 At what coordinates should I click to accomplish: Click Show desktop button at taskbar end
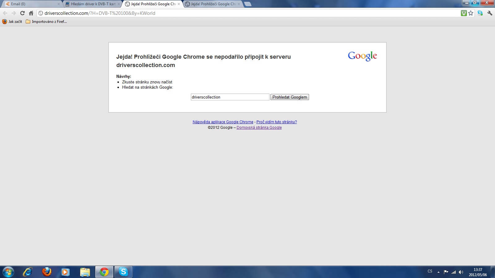pyautogui.click(x=493, y=272)
